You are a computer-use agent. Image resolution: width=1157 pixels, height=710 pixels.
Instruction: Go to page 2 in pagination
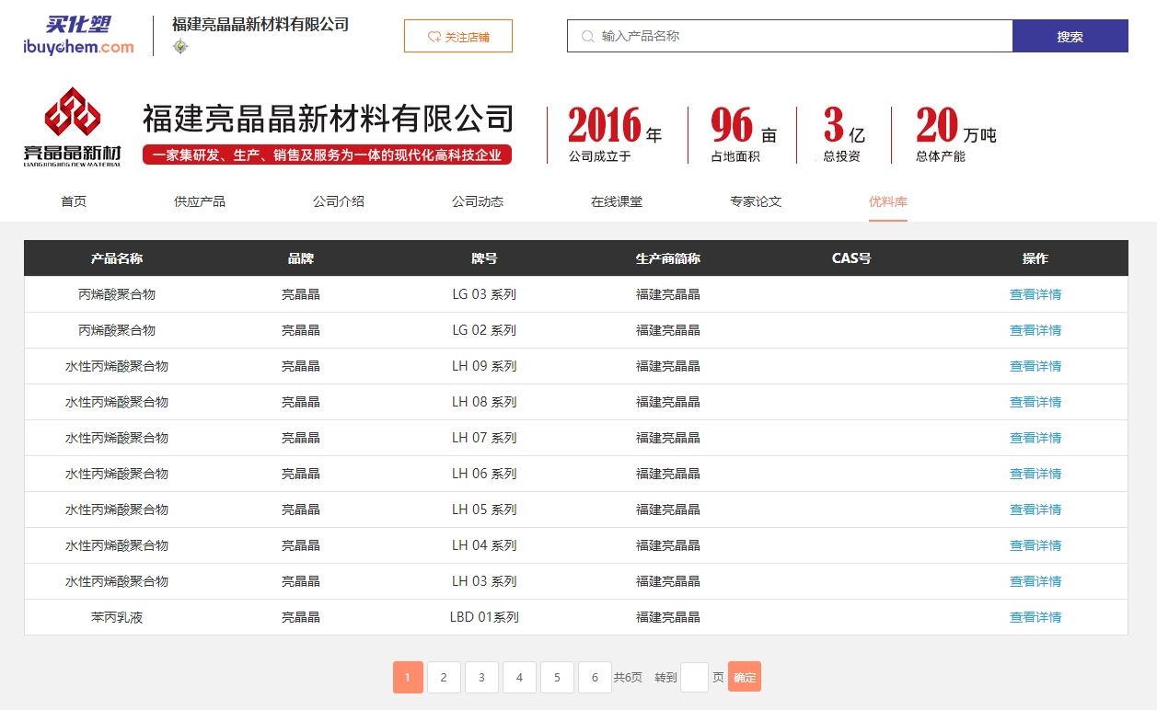(444, 678)
